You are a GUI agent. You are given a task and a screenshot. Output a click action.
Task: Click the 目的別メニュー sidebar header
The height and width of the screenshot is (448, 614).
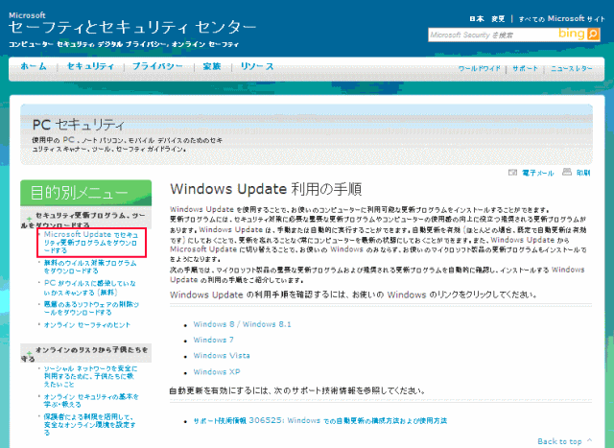pyautogui.click(x=85, y=193)
